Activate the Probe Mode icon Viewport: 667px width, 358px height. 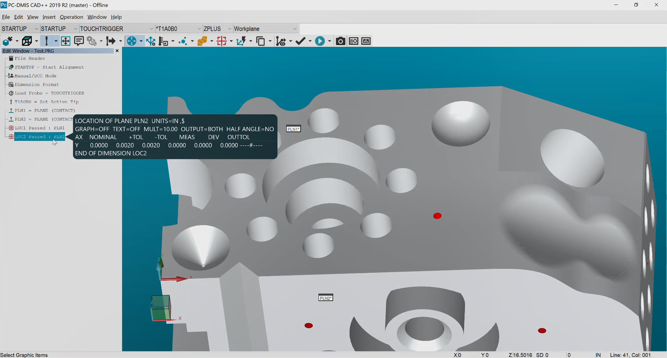click(x=46, y=41)
